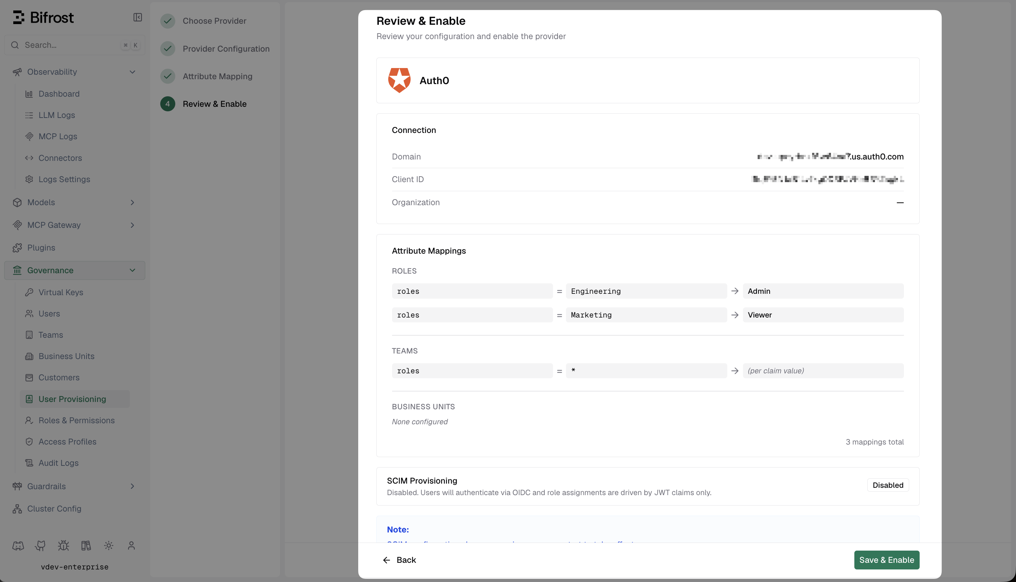Image resolution: width=1016 pixels, height=582 pixels.
Task: Open the user profile icon
Action: [x=131, y=546]
